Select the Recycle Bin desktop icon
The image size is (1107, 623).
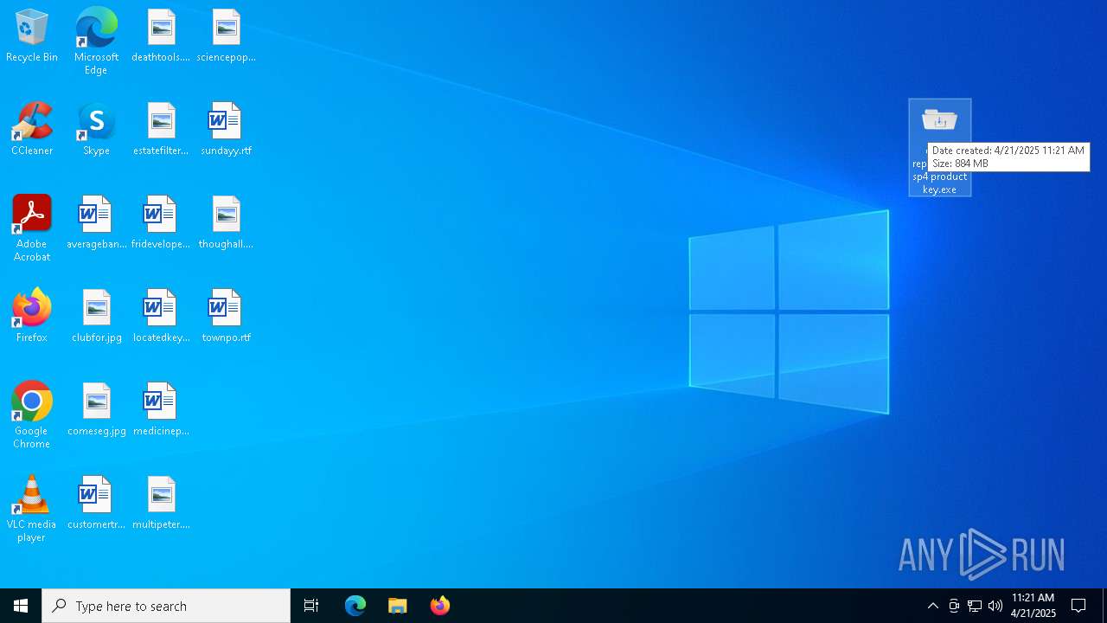click(32, 36)
